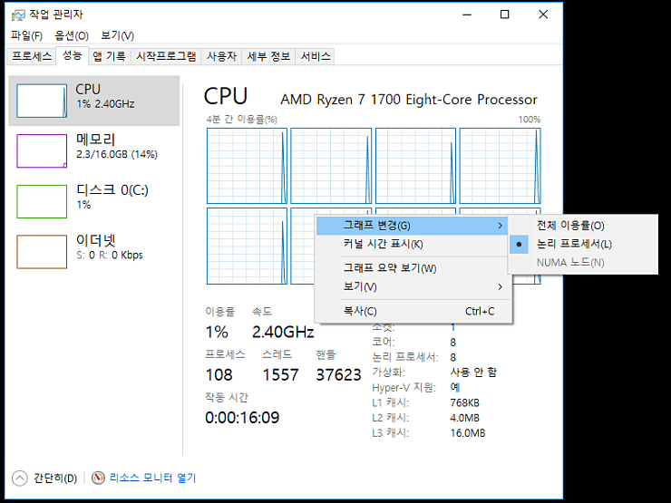Click the third logical processor graph in the top row
Image resolution: width=671 pixels, height=503 pixels.
click(x=415, y=166)
